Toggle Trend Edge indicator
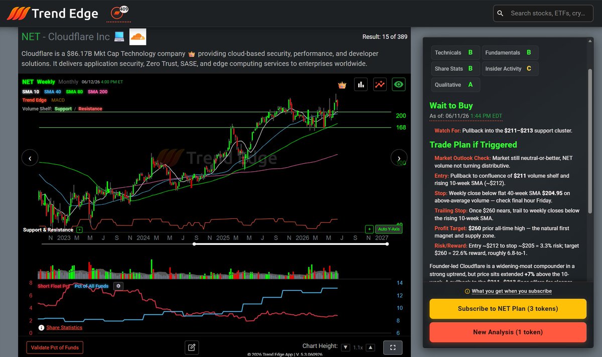The height and width of the screenshot is (357, 602). [35, 100]
